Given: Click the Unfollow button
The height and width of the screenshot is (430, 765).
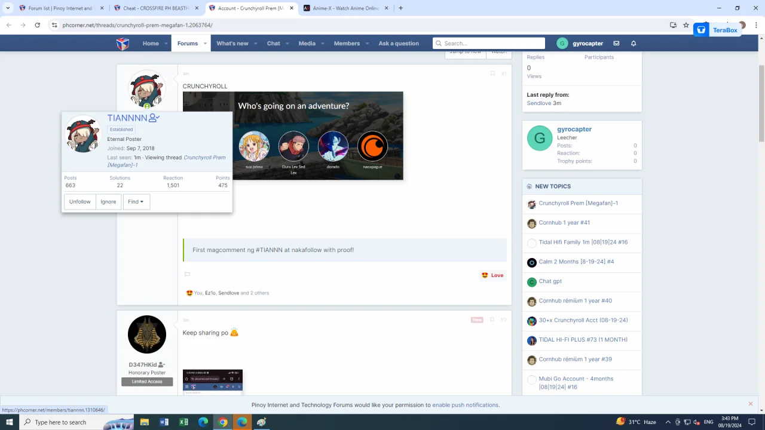Looking at the screenshot, I should [80, 202].
